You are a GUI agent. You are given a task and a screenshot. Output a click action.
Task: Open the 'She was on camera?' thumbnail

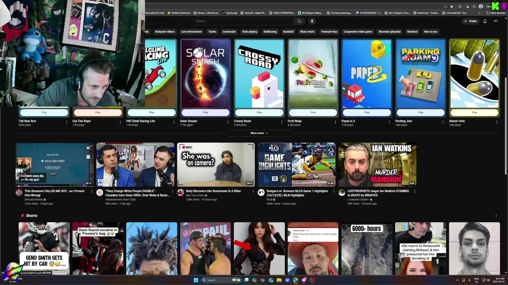(x=216, y=165)
